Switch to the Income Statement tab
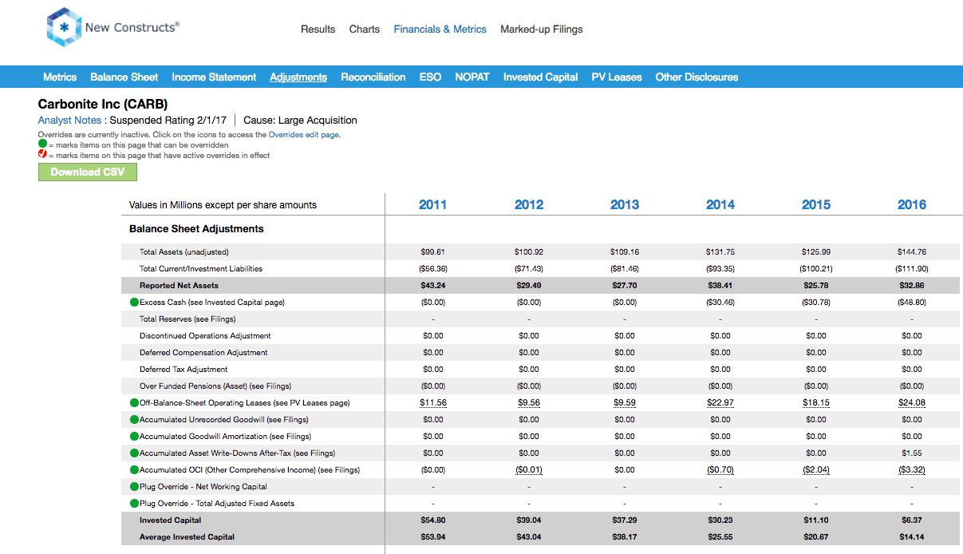The height and width of the screenshot is (554, 963). (x=214, y=77)
